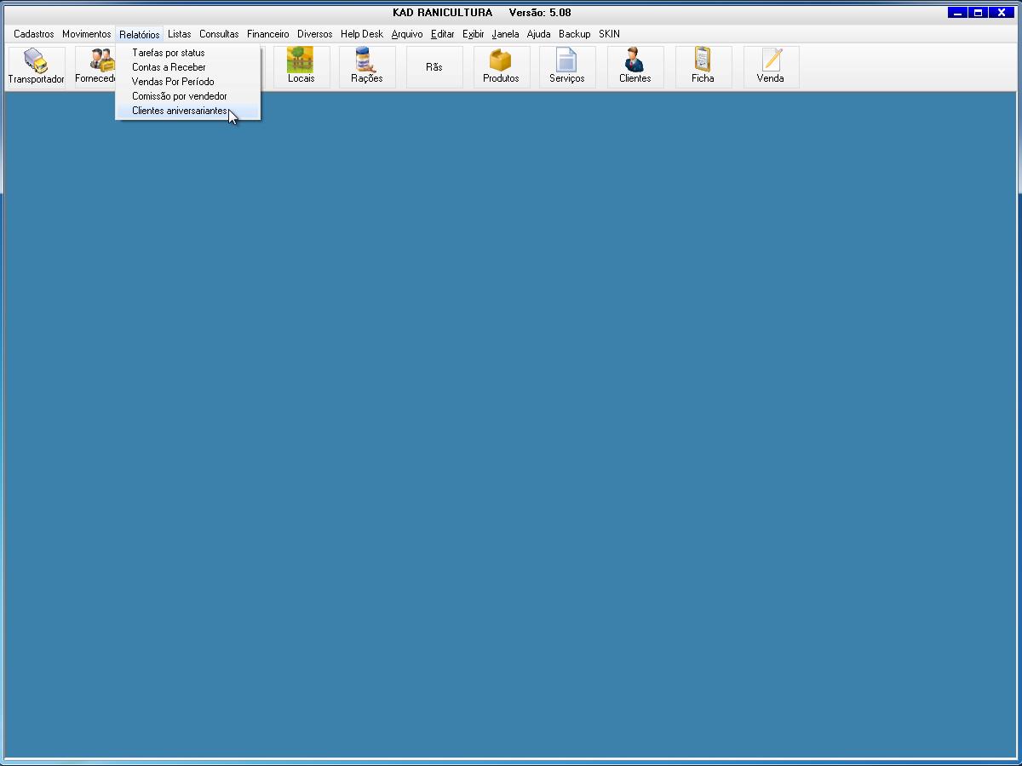Open the Consultas menu
Screen dimensions: 1022x766
click(x=219, y=34)
